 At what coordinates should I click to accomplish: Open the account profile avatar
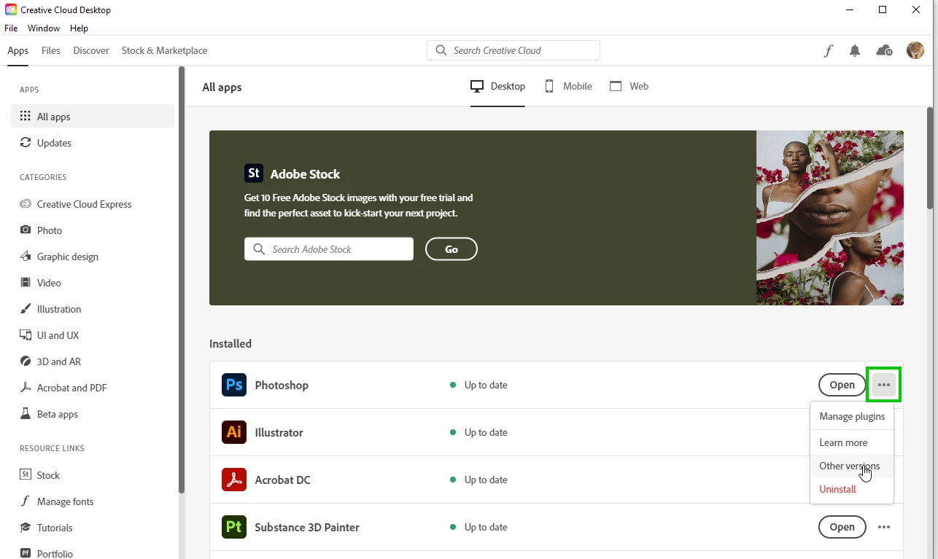point(915,50)
